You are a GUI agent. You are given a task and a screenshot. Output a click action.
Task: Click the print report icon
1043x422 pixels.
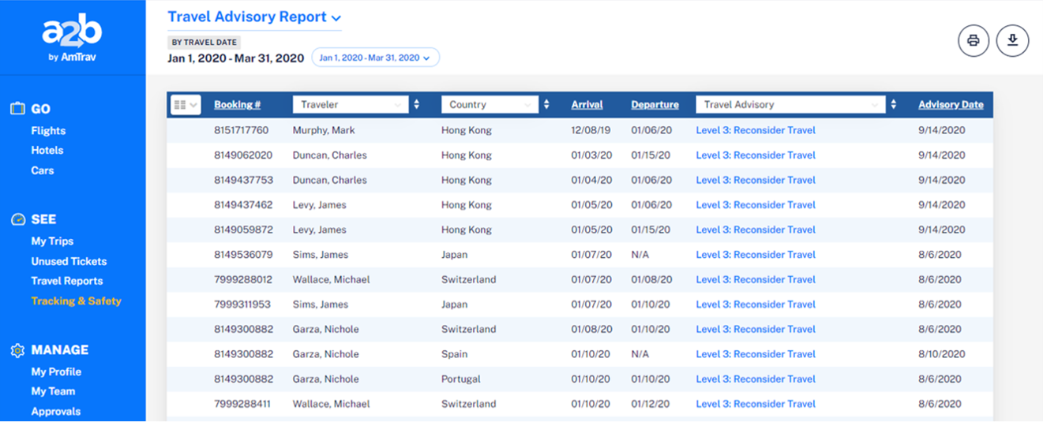(973, 41)
